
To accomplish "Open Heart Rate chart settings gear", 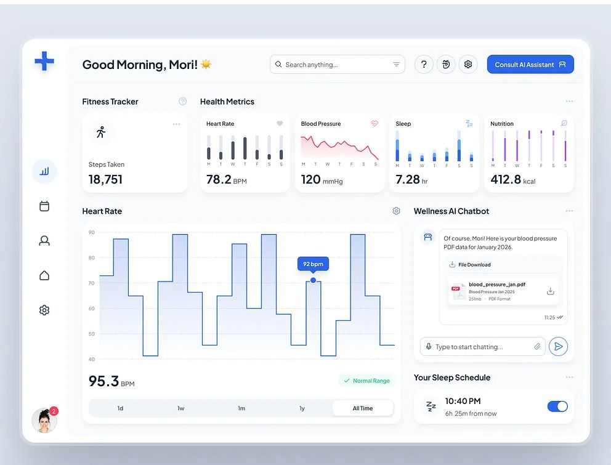I will [x=396, y=211].
